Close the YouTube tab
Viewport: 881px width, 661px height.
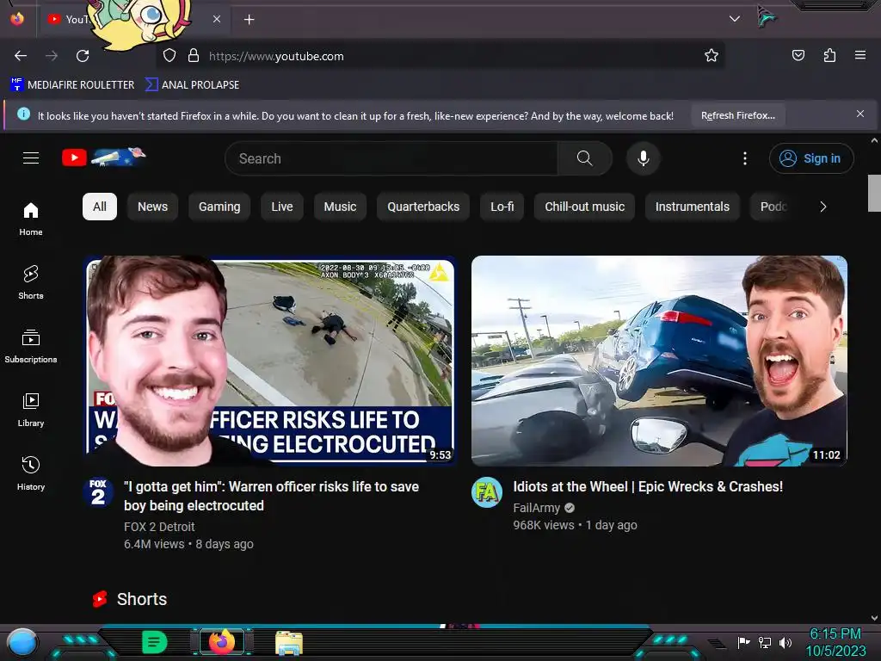(217, 19)
